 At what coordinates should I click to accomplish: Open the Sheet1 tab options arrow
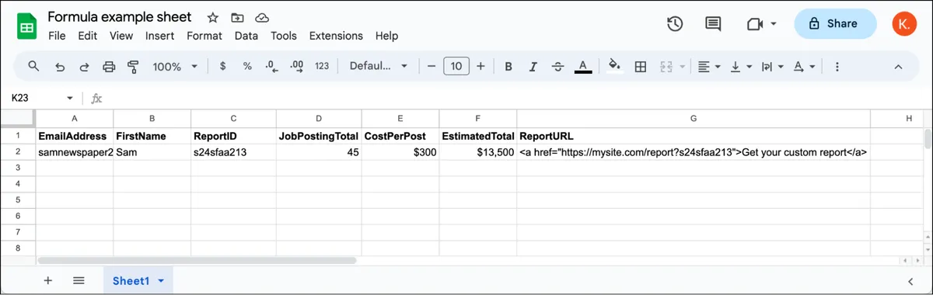coord(161,280)
